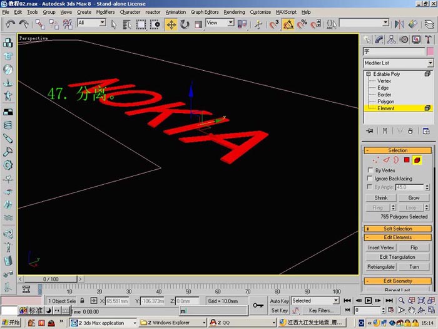
Task: Toggle the By Angle checkbox
Action: pyautogui.click(x=370, y=187)
